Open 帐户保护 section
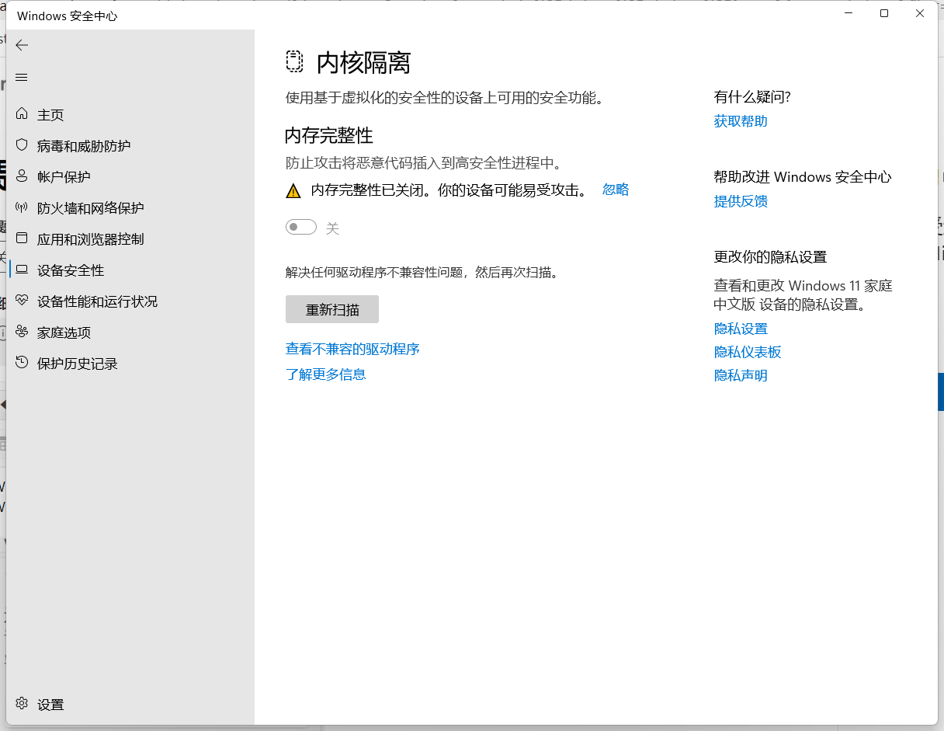The image size is (944, 731). point(64,177)
